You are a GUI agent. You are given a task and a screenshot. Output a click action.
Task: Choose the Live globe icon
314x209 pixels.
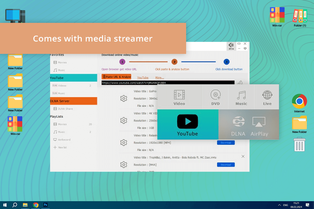pos(267,95)
